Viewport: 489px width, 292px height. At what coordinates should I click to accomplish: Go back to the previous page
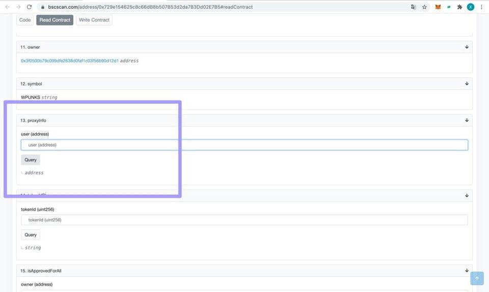click(x=7, y=7)
